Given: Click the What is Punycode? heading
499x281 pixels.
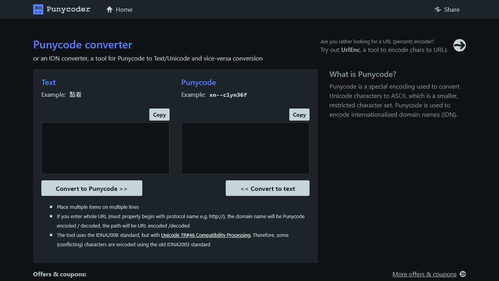Looking at the screenshot, I should tap(363, 74).
